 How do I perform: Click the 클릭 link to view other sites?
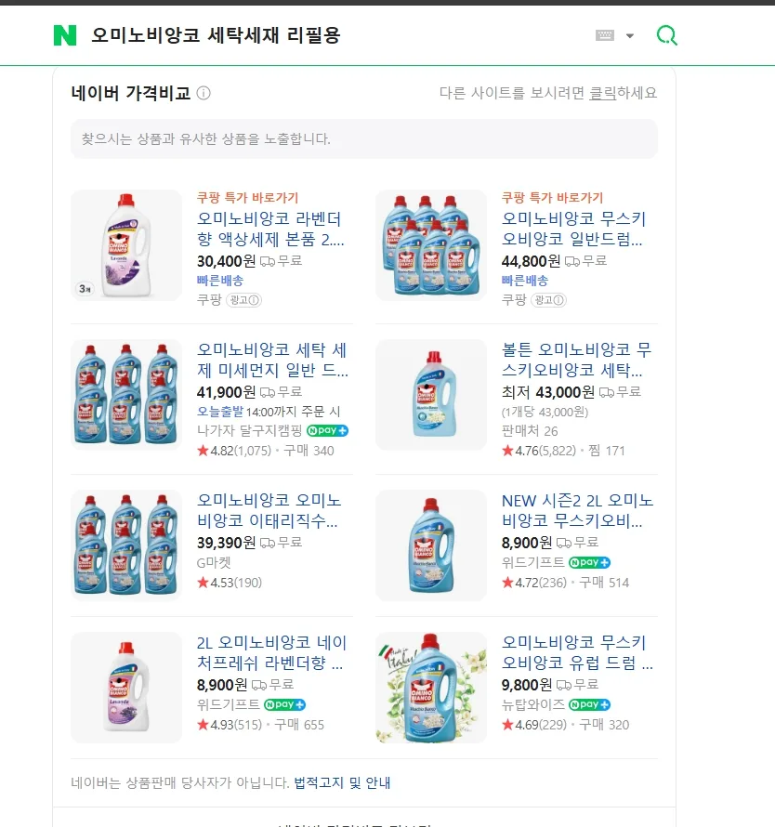[602, 93]
